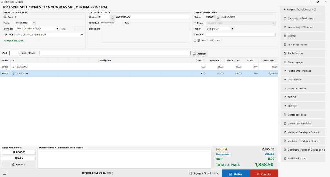The height and width of the screenshot is (177, 330).
Task: Click the Cant quantity input field
Action: (15, 53)
